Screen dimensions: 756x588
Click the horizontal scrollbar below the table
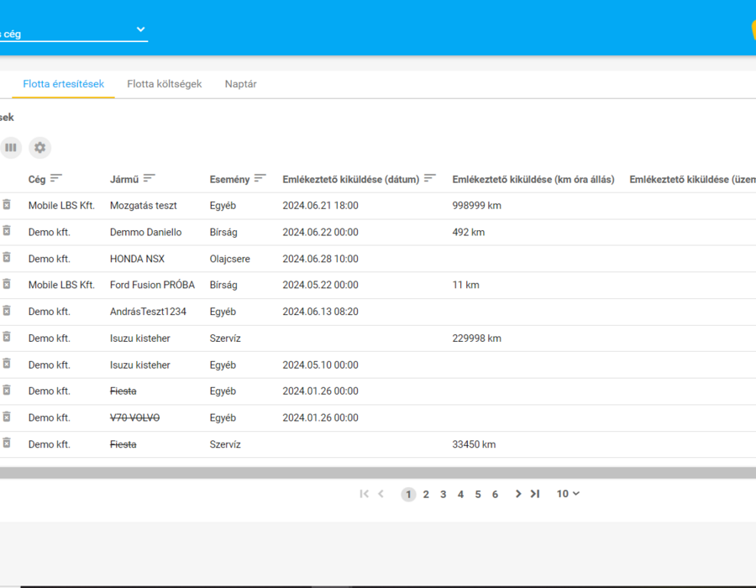click(x=378, y=473)
